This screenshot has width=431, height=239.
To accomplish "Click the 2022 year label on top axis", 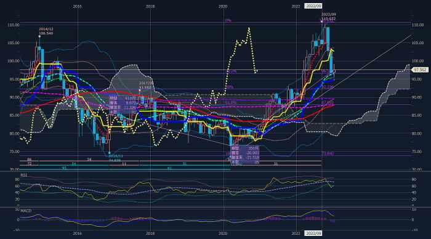I will click(x=296, y=6).
